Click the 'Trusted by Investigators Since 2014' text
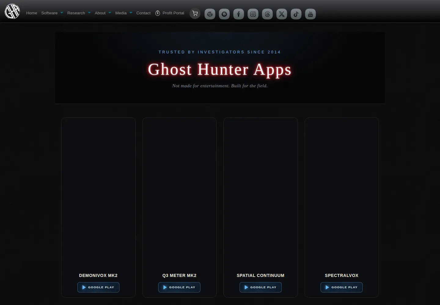 pos(220,52)
